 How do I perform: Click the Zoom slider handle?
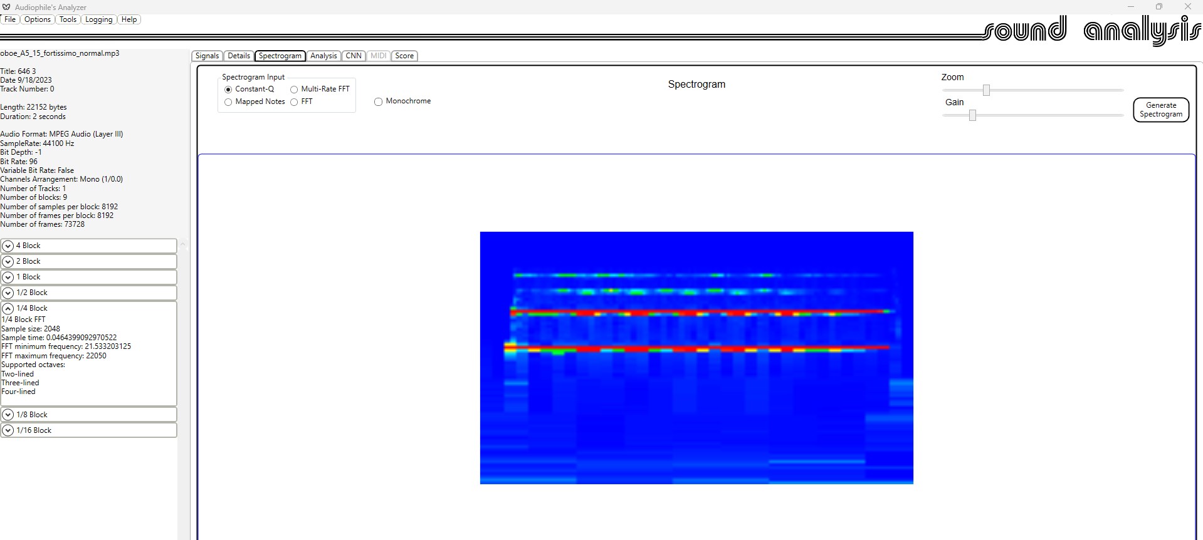986,90
